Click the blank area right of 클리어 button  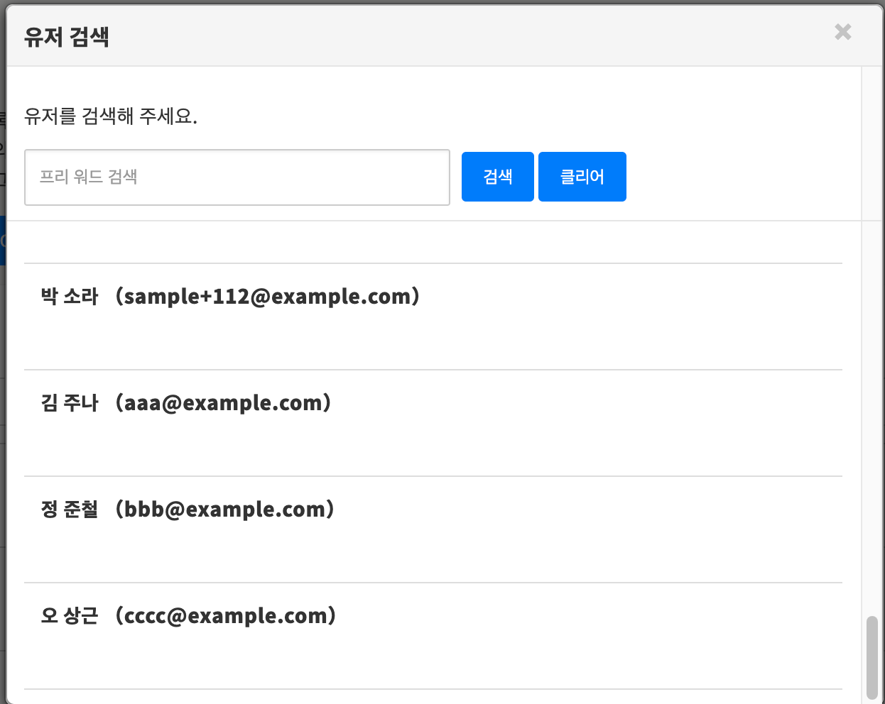(739, 177)
